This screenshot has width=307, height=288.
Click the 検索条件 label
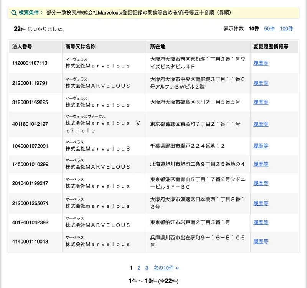click(31, 13)
